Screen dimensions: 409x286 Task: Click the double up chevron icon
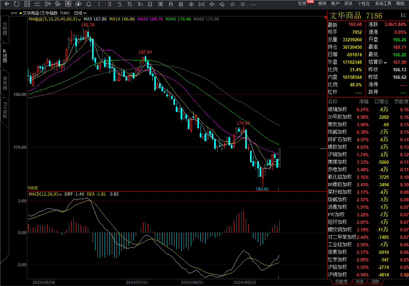[233, 4]
